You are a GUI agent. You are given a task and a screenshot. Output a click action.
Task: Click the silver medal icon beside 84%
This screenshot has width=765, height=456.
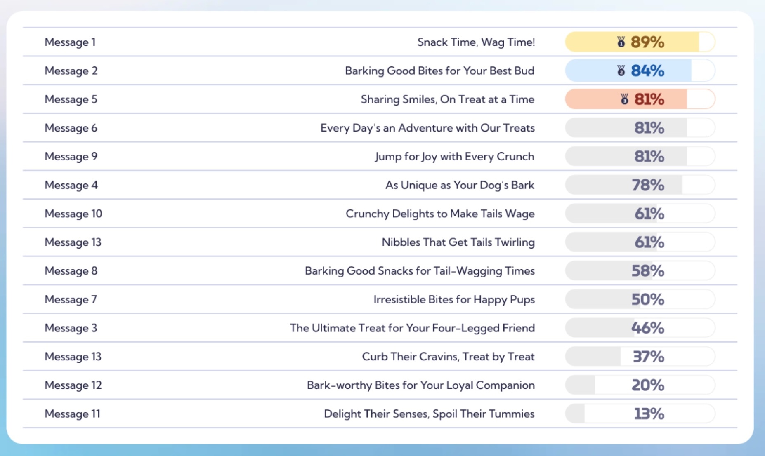point(621,71)
